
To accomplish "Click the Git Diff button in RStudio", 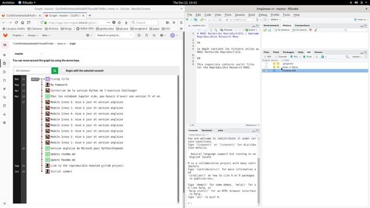I will click(268, 57).
